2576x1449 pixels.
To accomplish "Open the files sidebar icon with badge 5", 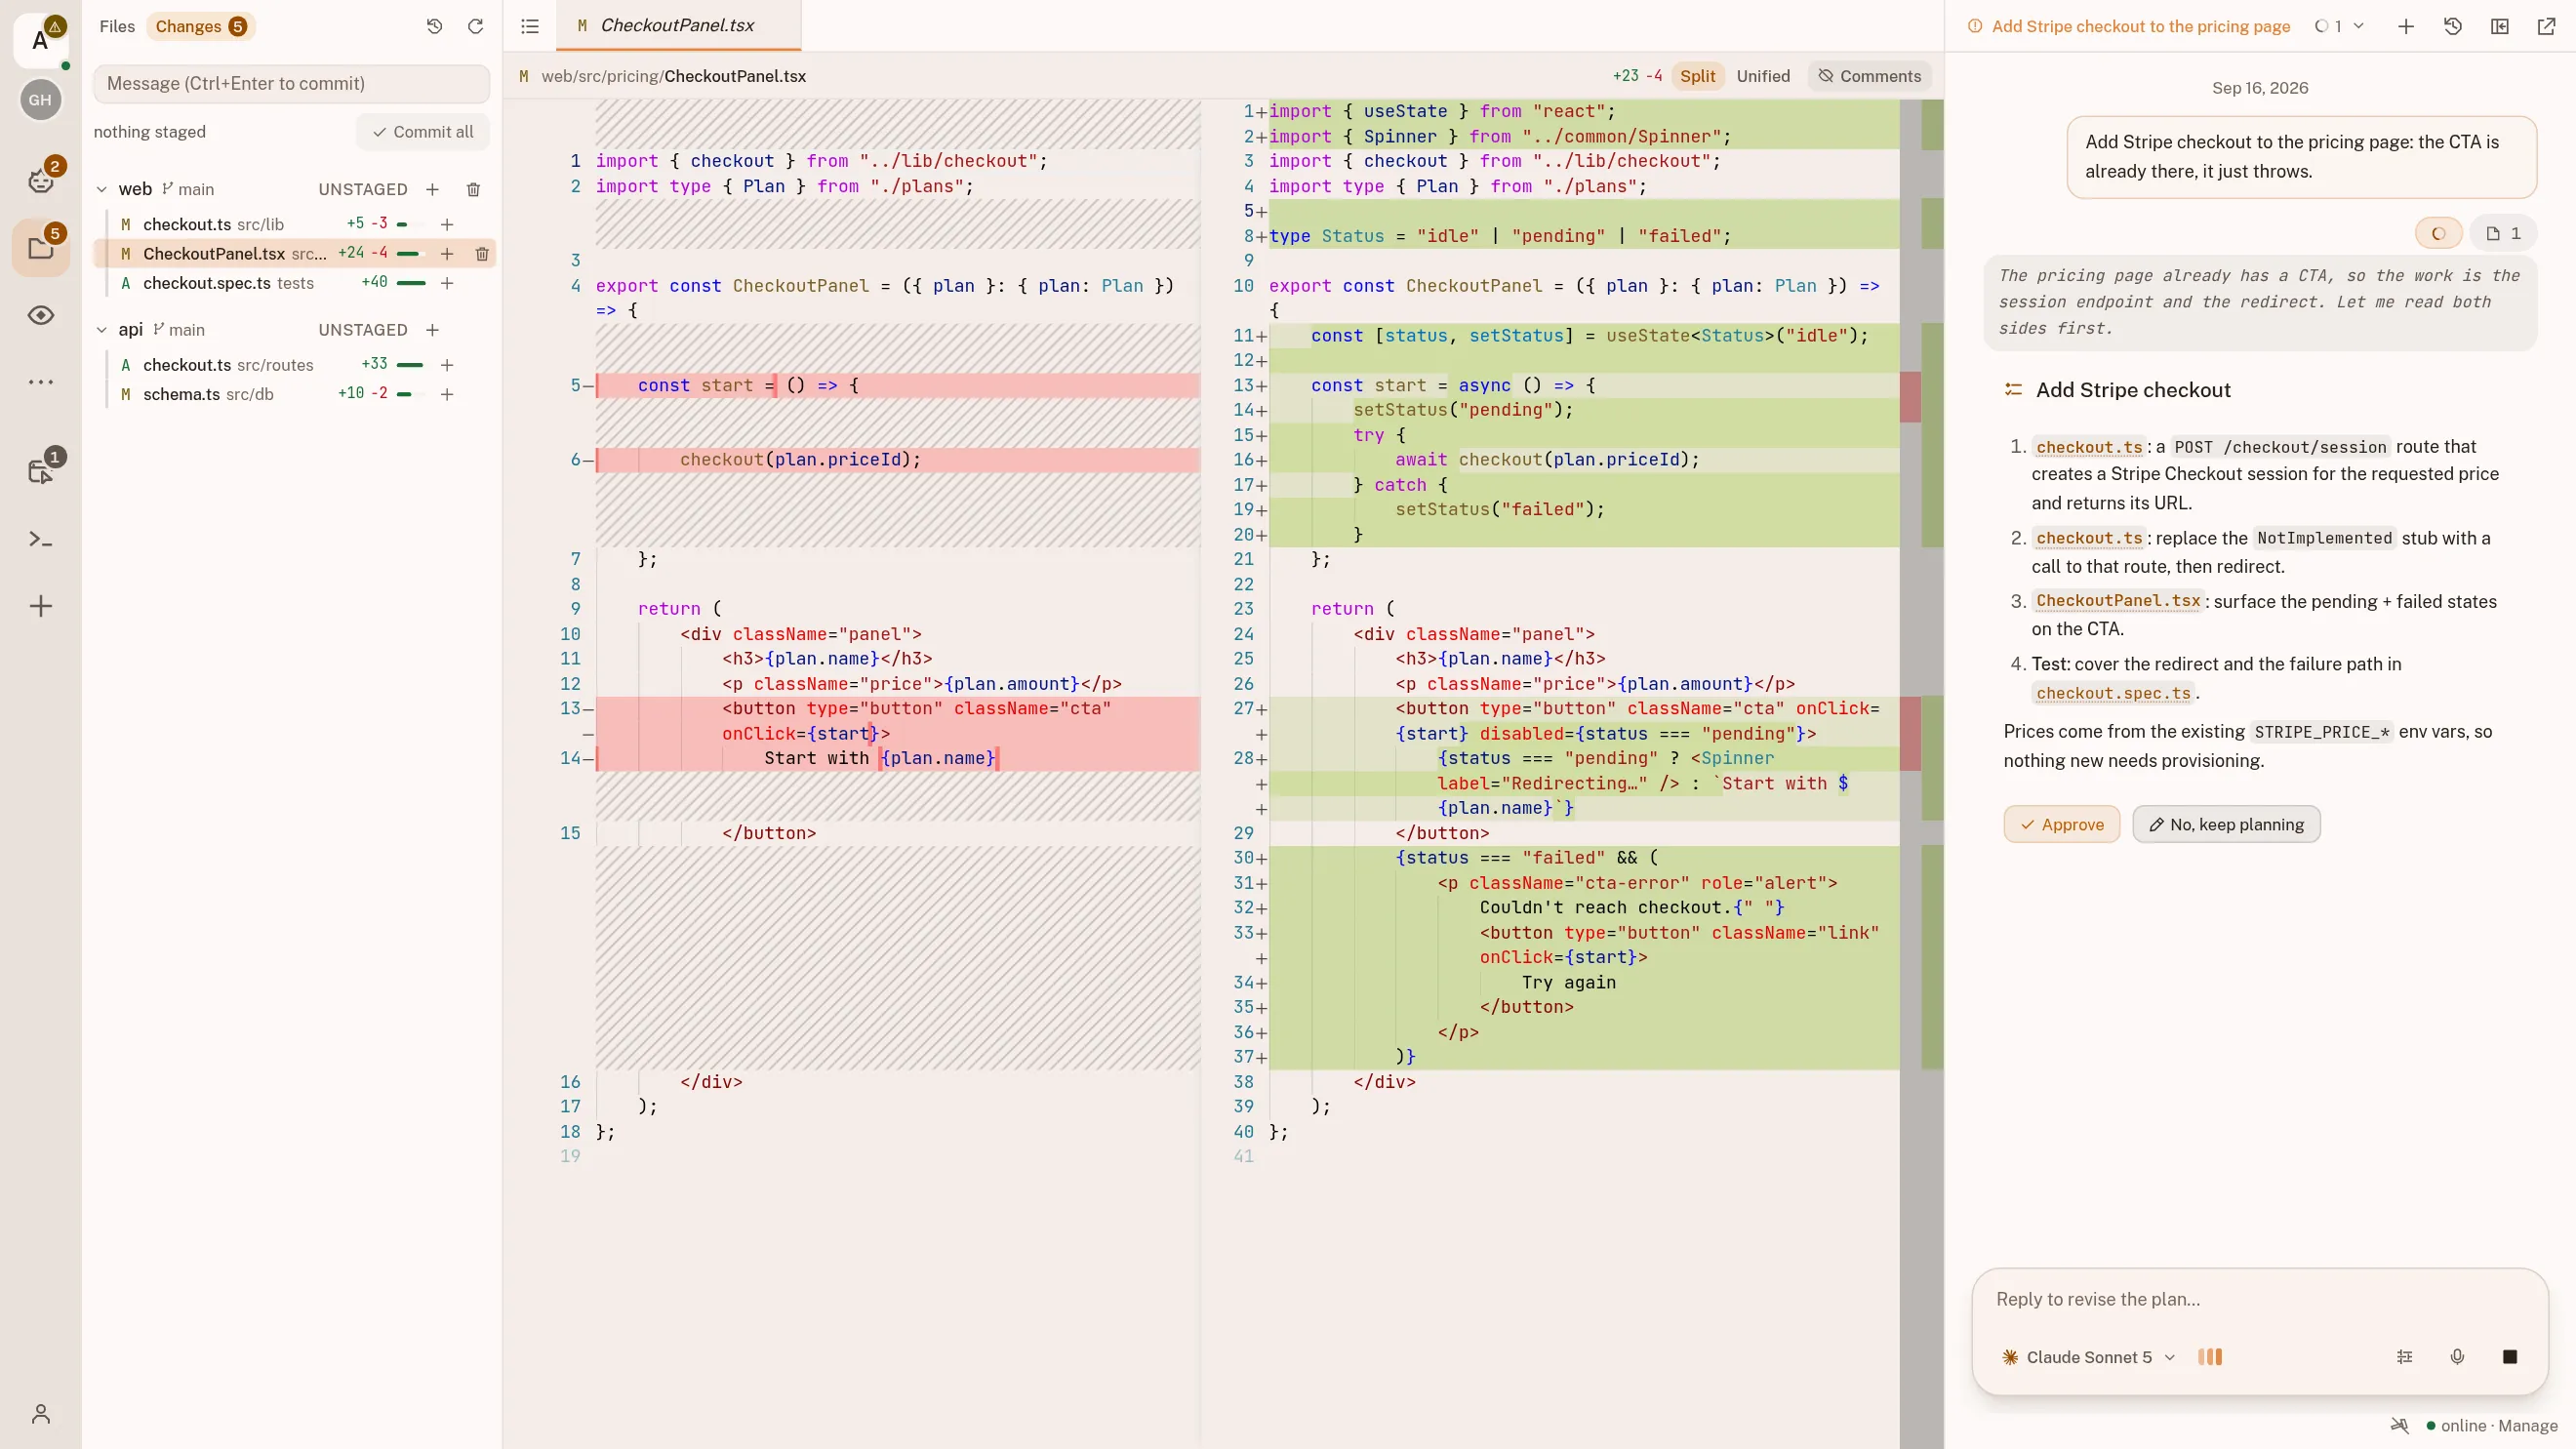I will tap(41, 248).
